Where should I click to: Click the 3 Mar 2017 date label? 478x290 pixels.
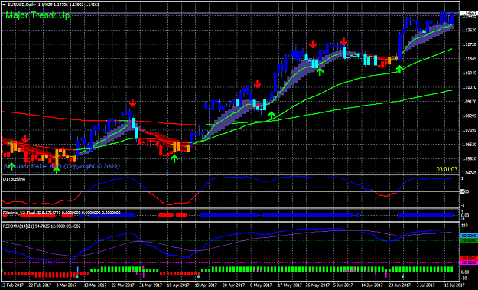tap(67, 285)
